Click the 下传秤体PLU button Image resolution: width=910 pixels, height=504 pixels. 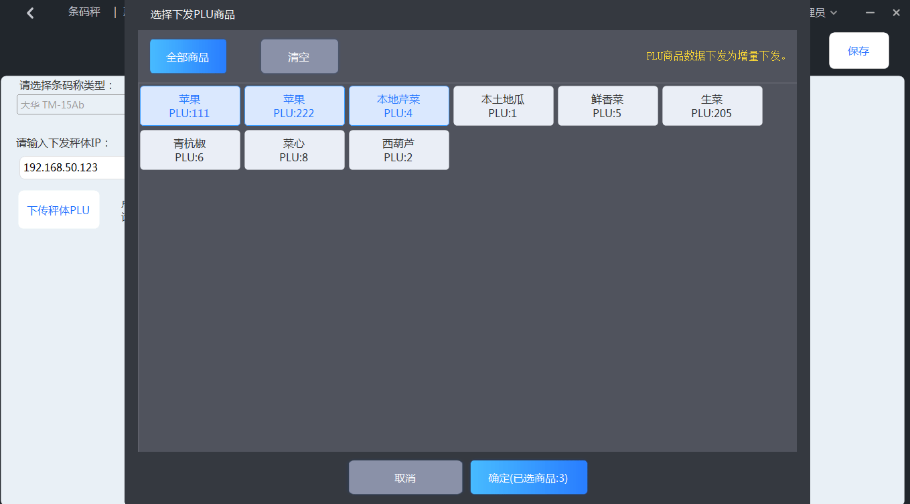pyautogui.click(x=59, y=209)
